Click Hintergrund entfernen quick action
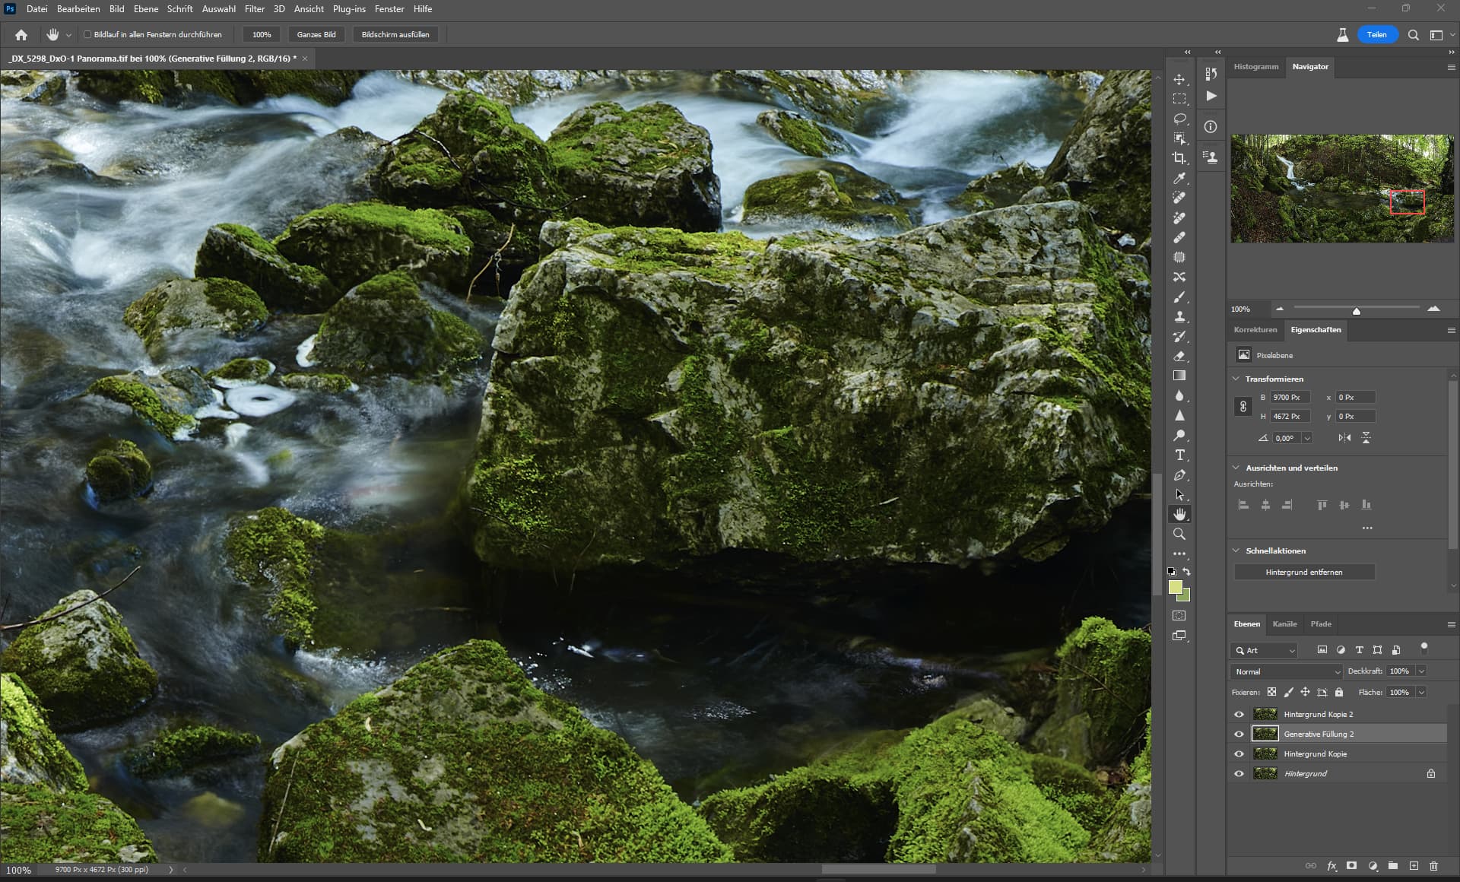 (1304, 572)
